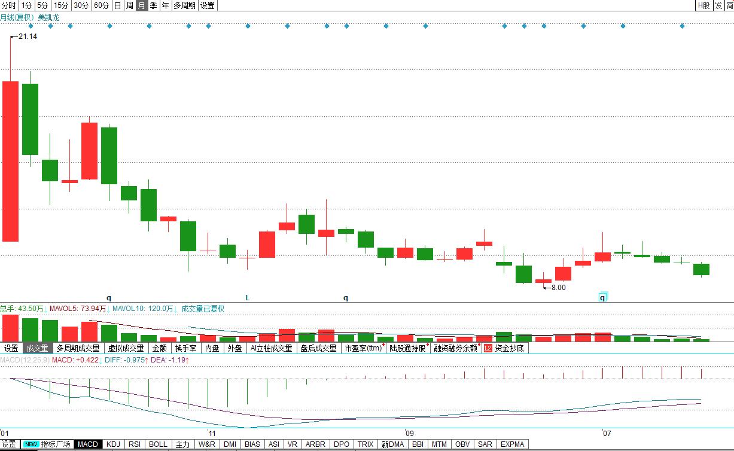734x451 pixels.
Task: Switch to the BIAS indicator
Action: [x=252, y=444]
